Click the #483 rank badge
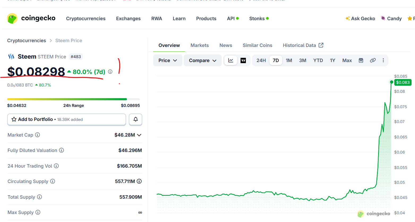This screenshot has width=415, height=222. (x=76, y=56)
